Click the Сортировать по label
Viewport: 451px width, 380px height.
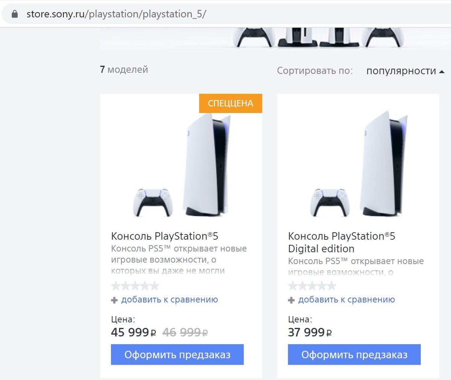(315, 71)
